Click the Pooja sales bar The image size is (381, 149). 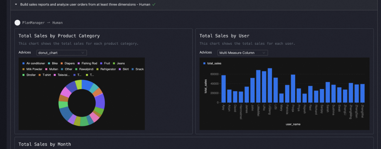293,88
